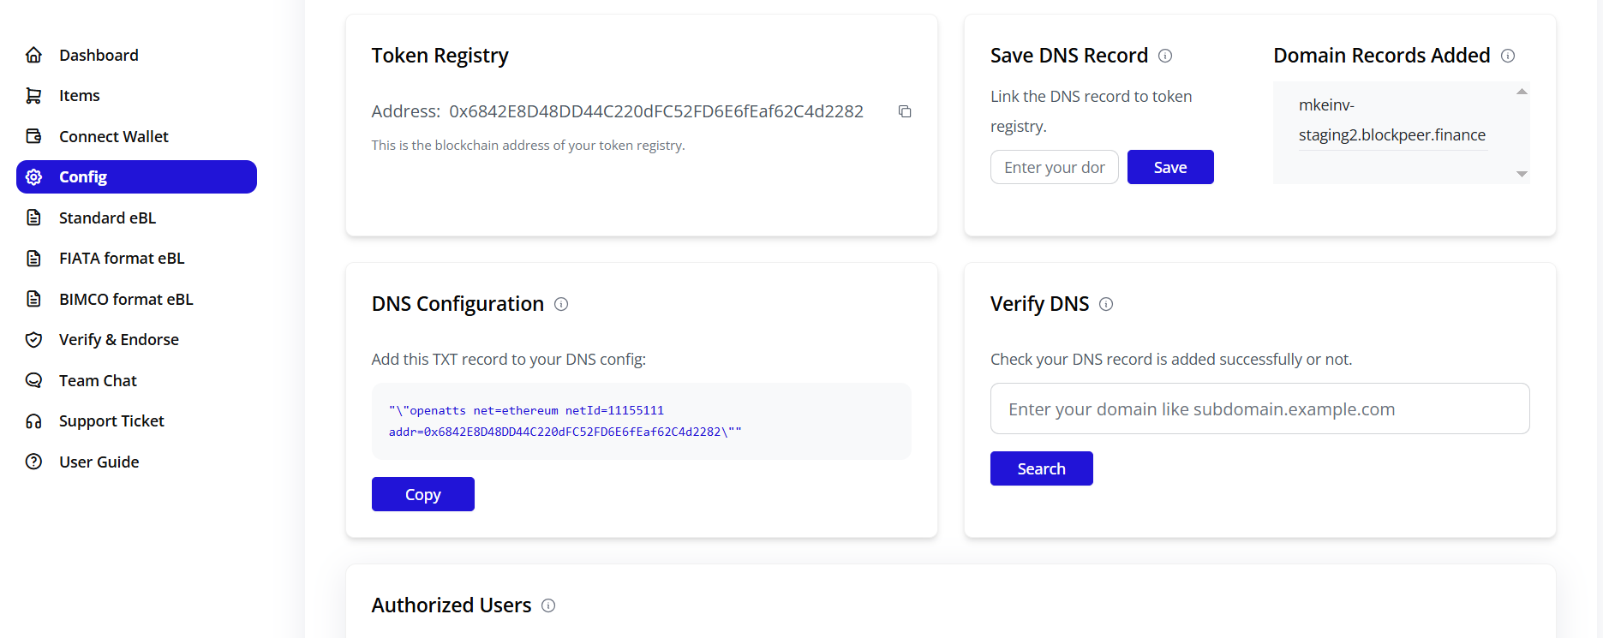The width and height of the screenshot is (1603, 638).
Task: Open the Standard eBL page
Action: [x=107, y=218]
